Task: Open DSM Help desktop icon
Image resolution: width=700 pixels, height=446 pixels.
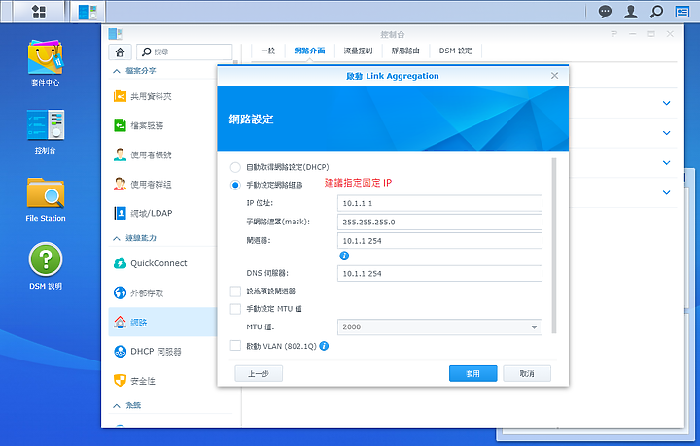Action: point(46,266)
